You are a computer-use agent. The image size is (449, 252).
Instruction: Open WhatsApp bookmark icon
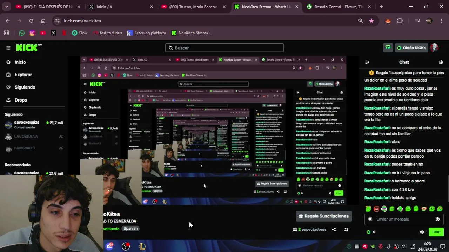(22, 33)
